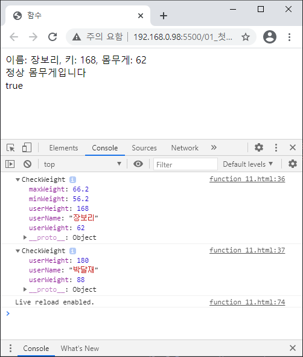Open a new browser tab
303x357 pixels.
164,16
